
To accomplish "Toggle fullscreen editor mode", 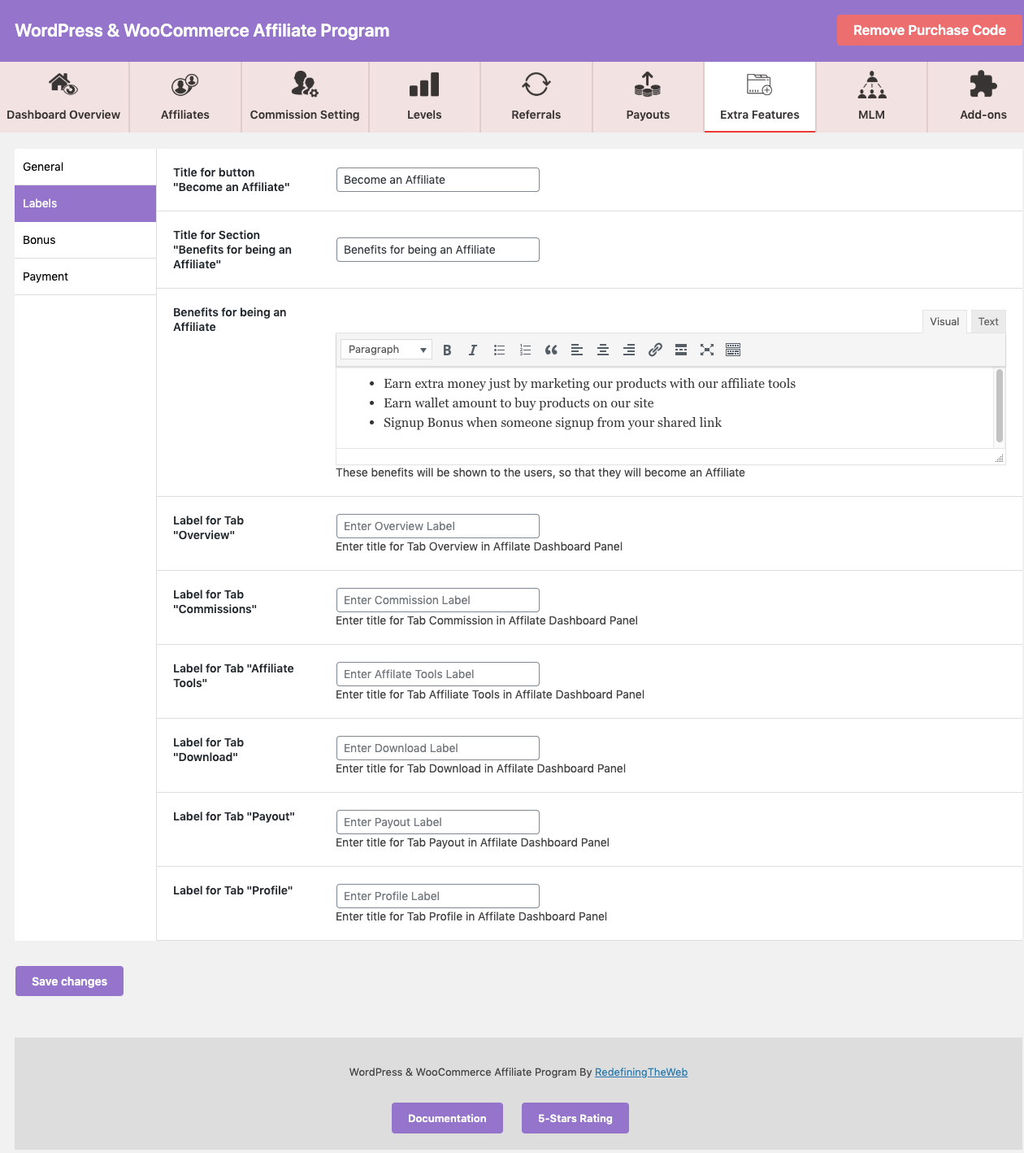I will (707, 350).
